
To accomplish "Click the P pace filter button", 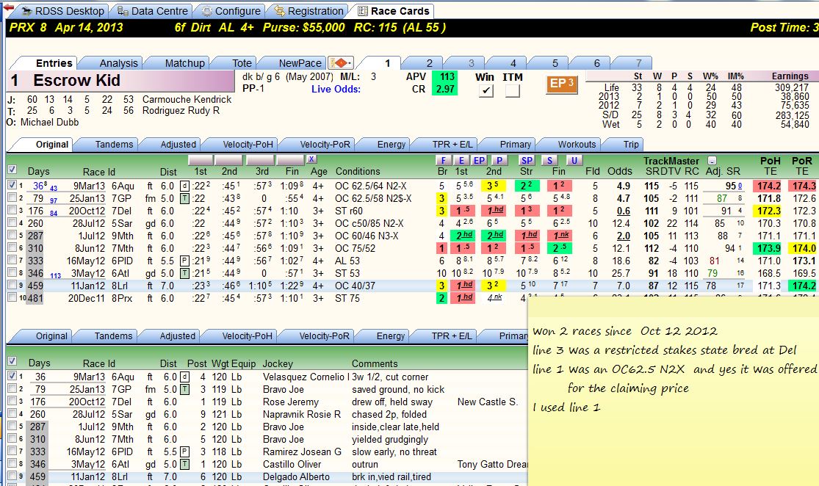I will (x=499, y=160).
